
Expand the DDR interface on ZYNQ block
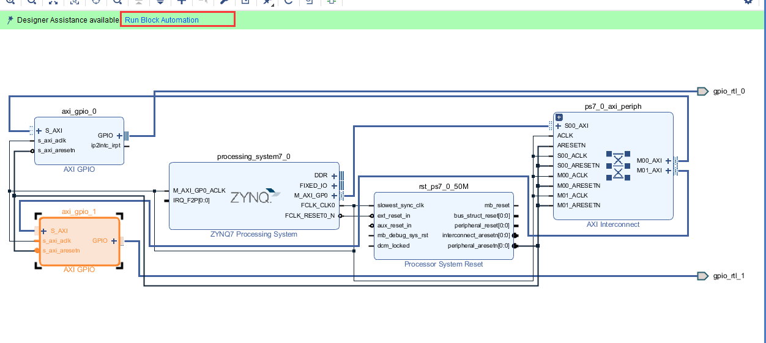[x=334, y=175]
